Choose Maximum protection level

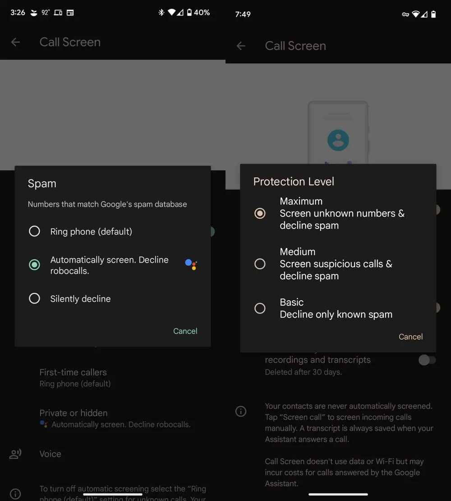tap(260, 213)
